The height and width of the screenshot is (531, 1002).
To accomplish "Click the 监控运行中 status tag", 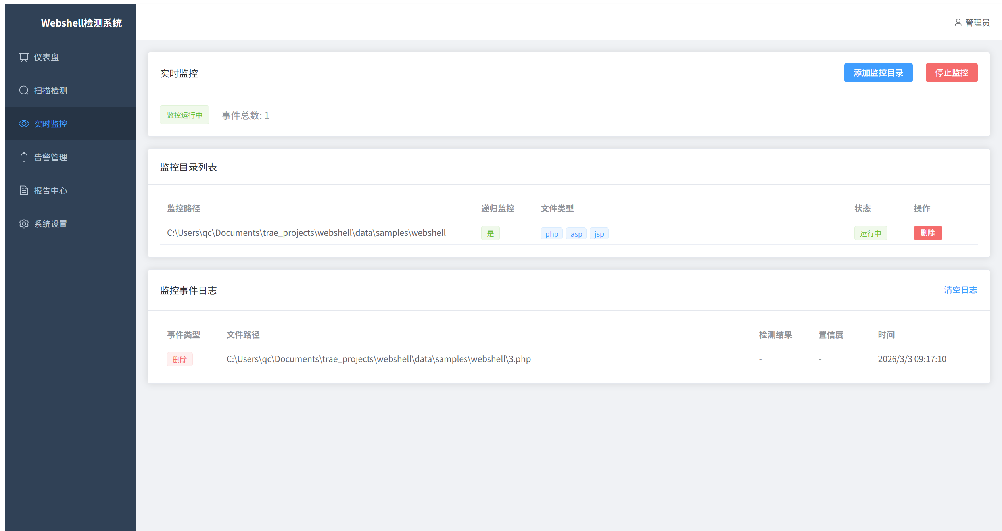I will 184,115.
